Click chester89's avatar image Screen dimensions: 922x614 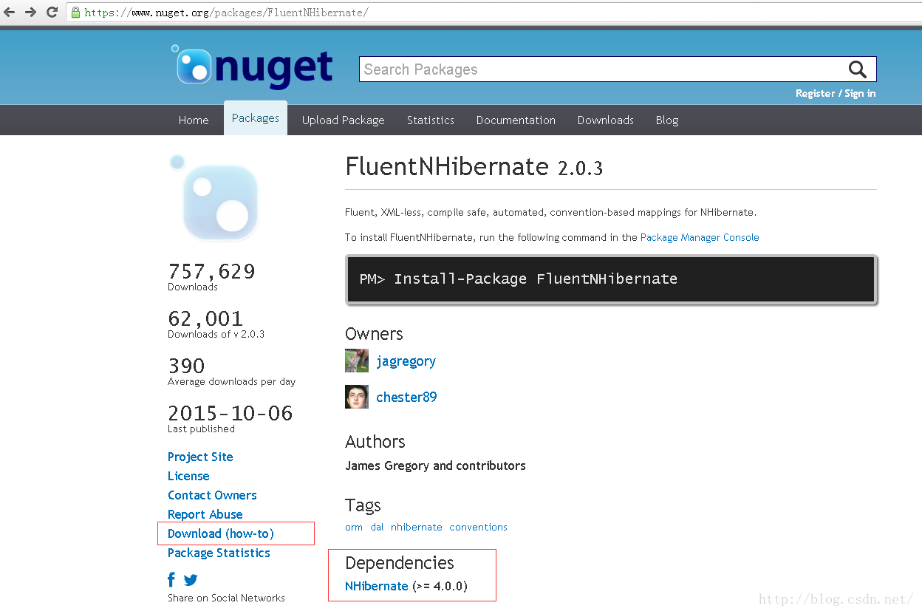[x=357, y=397]
